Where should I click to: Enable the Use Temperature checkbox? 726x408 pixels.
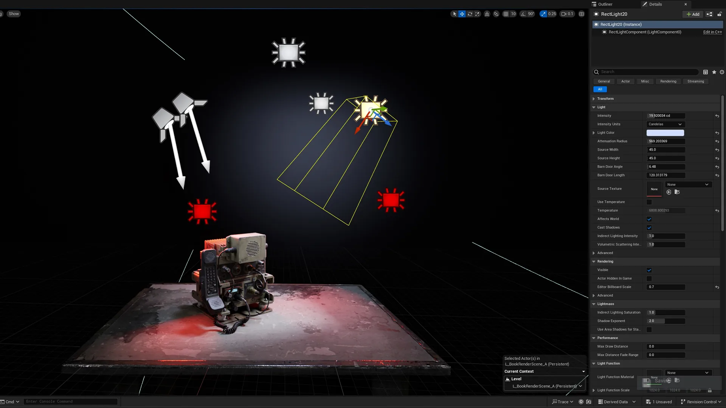coord(649,202)
